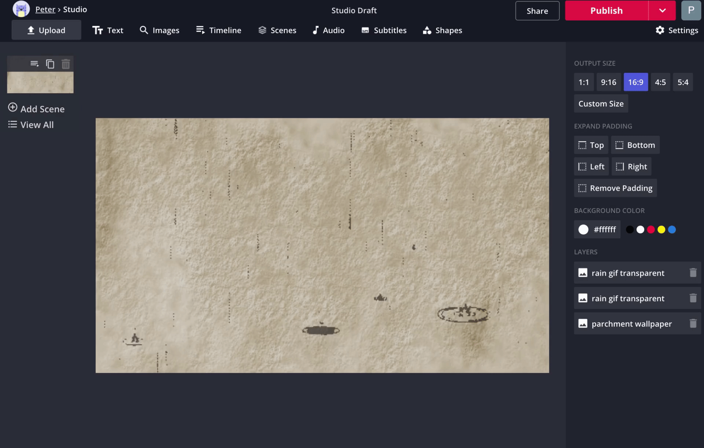Choose the 4:5 aspect ratio
The height and width of the screenshot is (448, 704).
click(660, 82)
